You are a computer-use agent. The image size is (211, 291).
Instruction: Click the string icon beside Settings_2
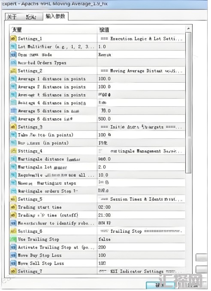tap(13, 71)
